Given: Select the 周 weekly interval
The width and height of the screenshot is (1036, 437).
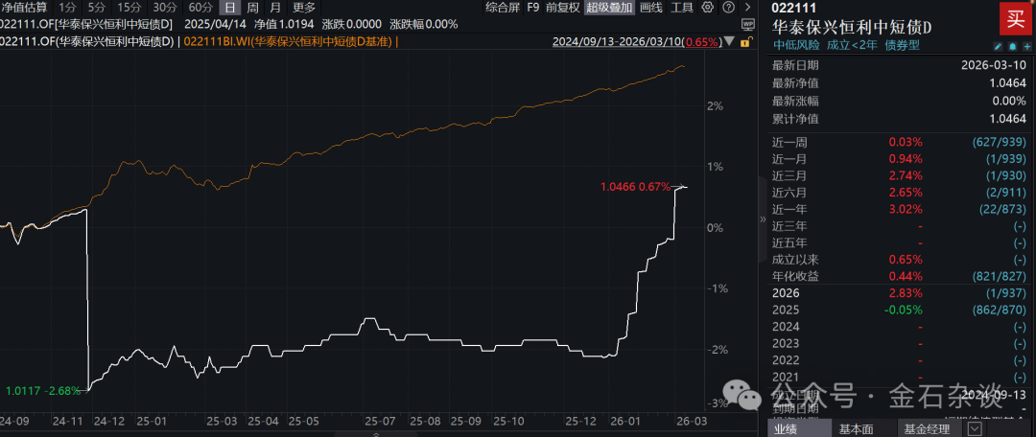Looking at the screenshot, I should pyautogui.click(x=252, y=8).
